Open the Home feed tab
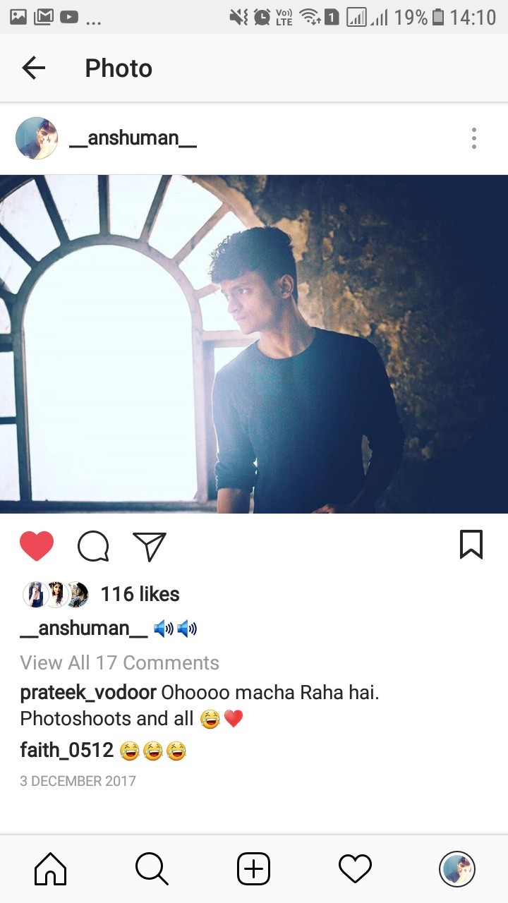 51,868
